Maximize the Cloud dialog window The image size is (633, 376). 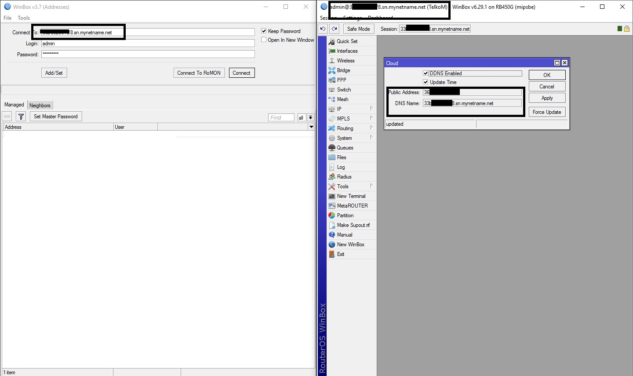click(x=557, y=63)
